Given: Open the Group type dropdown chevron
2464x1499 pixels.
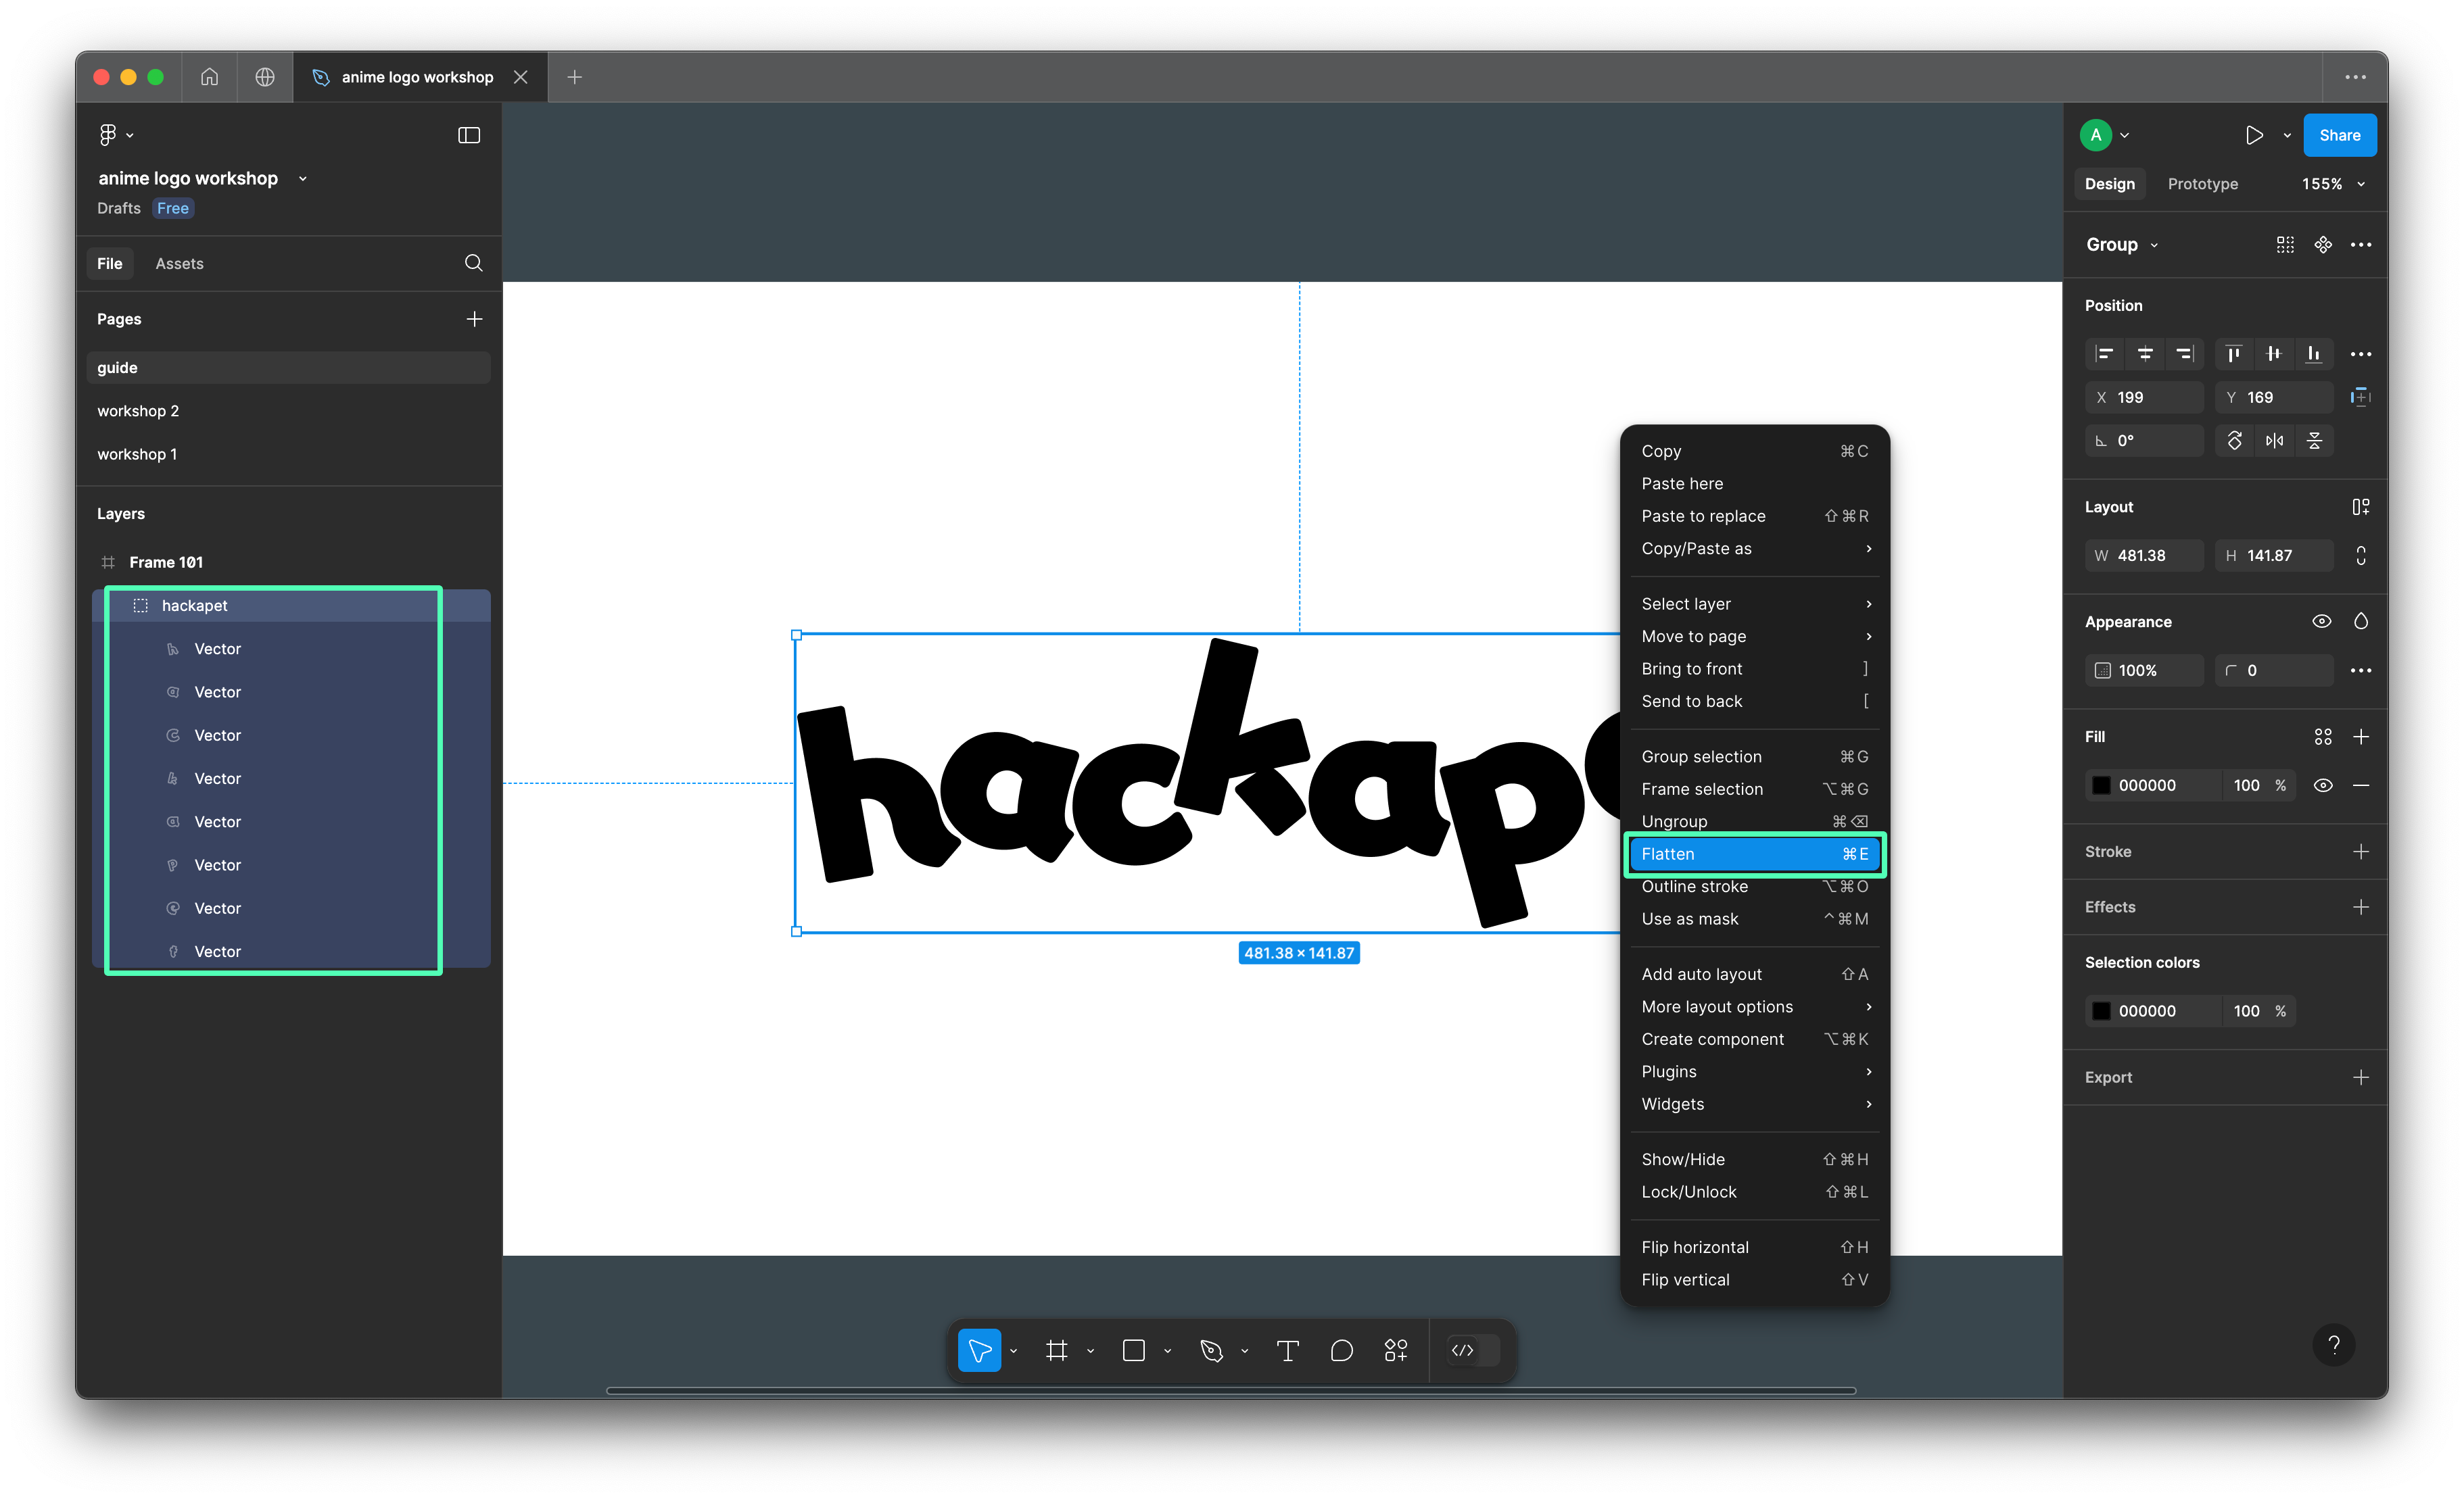Looking at the screenshot, I should [2154, 246].
